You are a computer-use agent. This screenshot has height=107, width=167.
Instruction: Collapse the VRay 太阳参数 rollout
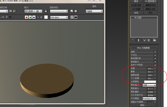[143, 48]
